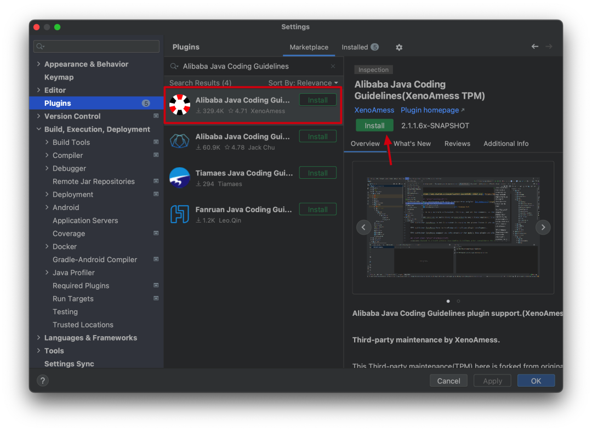592x431 pixels.
Task: Collapse Build, Execution, Deployment node
Action: click(38, 129)
